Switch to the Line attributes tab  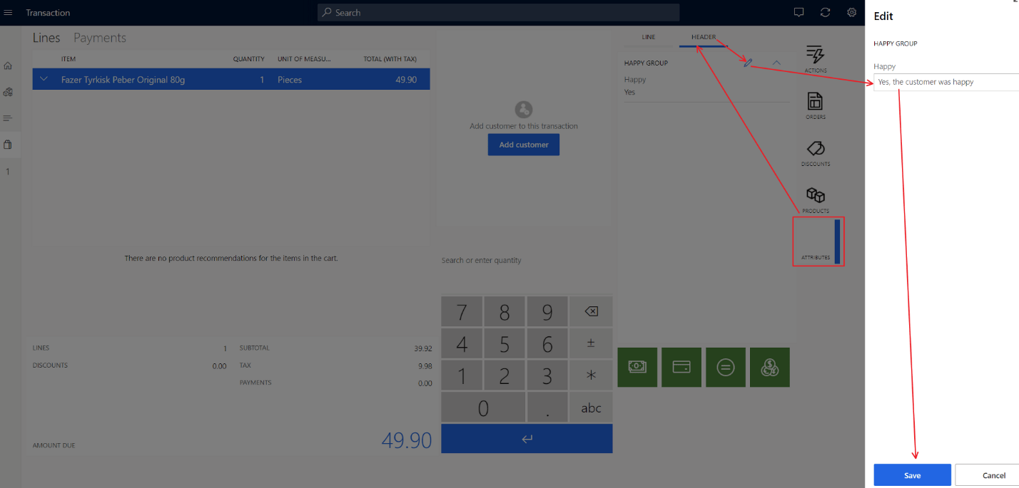click(648, 37)
